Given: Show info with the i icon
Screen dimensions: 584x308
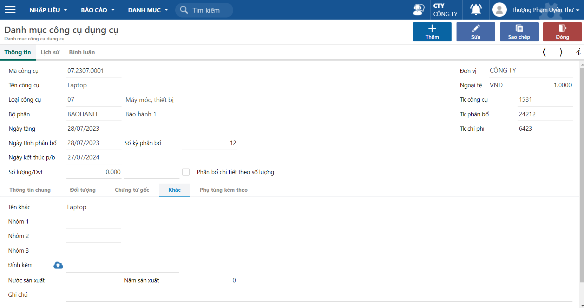Looking at the screenshot, I should tap(578, 52).
